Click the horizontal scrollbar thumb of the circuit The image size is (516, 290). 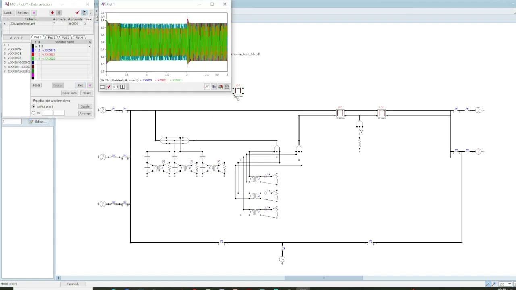point(323,278)
